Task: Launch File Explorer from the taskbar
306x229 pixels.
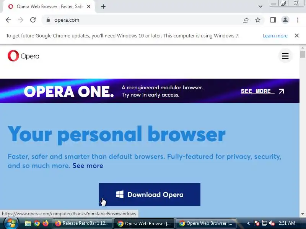Action: [28, 223]
